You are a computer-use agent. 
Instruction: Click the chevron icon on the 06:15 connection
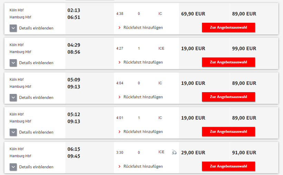13,167
